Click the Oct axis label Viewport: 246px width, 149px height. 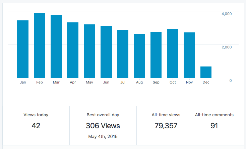click(x=173, y=82)
